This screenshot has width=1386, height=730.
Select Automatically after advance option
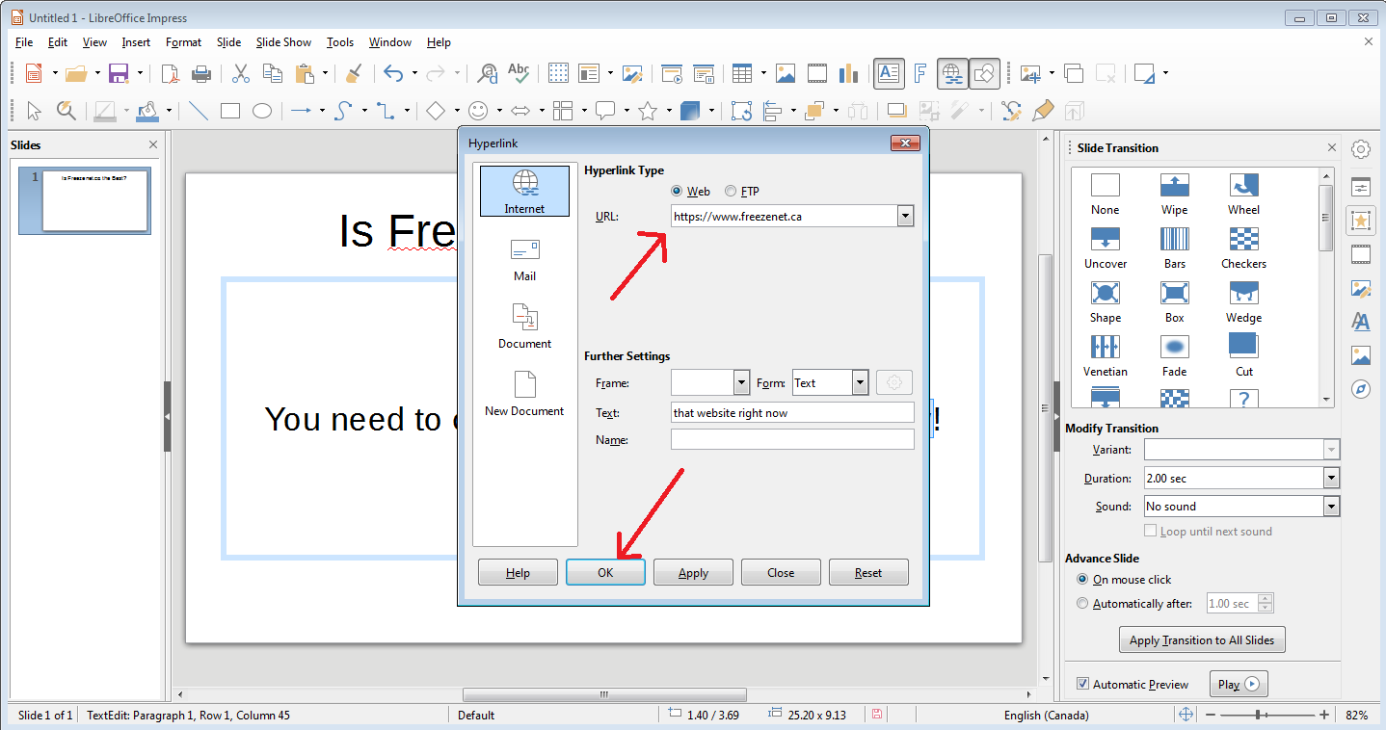[1082, 604]
